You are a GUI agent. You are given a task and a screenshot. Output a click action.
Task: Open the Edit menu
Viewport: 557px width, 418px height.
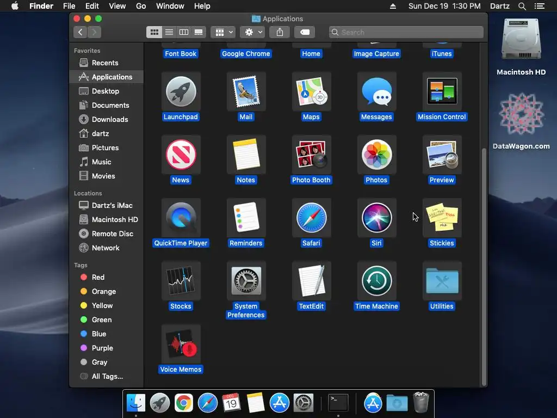(92, 6)
